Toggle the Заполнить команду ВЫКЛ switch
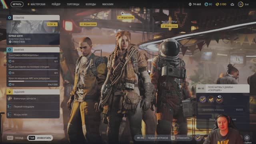256x144 pixels. (223, 110)
